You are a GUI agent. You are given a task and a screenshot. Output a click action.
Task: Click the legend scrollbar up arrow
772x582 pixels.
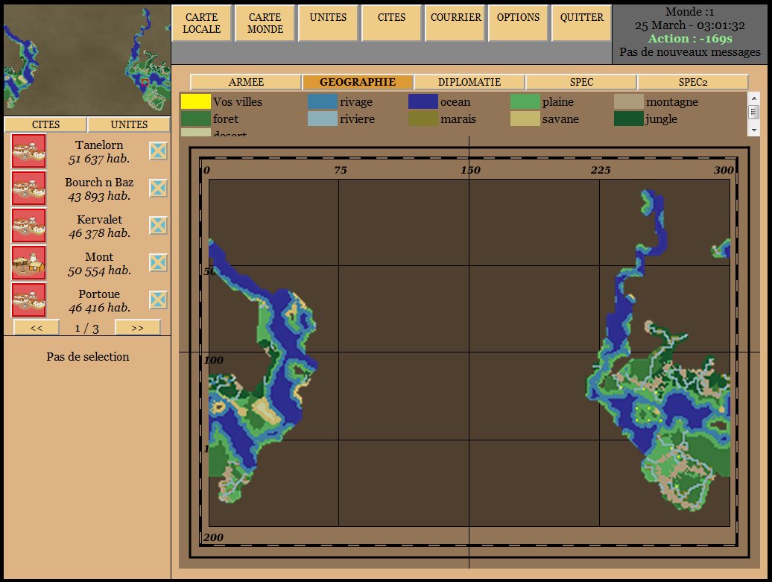[754, 98]
